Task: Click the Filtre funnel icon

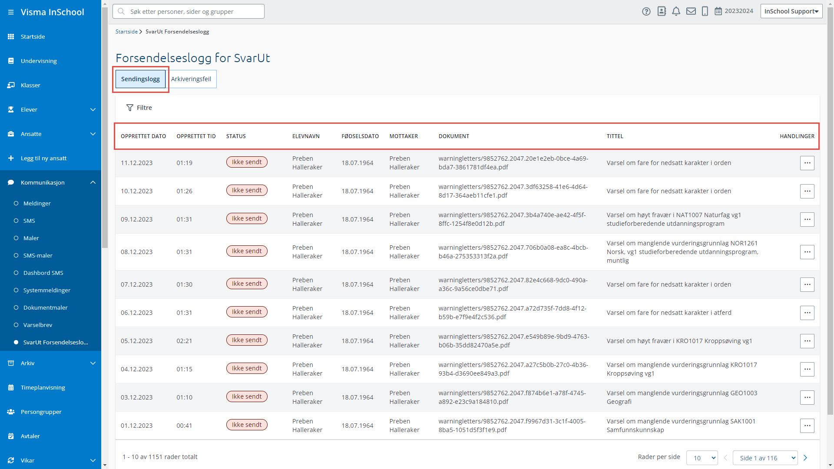Action: pos(129,108)
